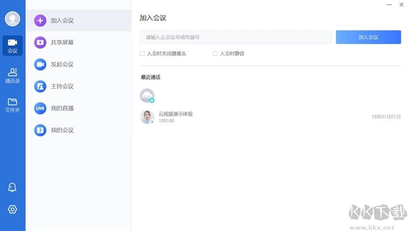This screenshot has width=408, height=231.
Task: Select 我的会议 menu label
Action: click(x=62, y=130)
